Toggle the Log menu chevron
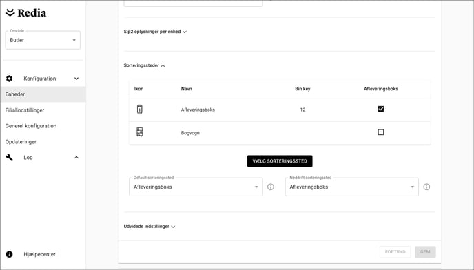Viewport: 474px width, 270px height. [76, 158]
